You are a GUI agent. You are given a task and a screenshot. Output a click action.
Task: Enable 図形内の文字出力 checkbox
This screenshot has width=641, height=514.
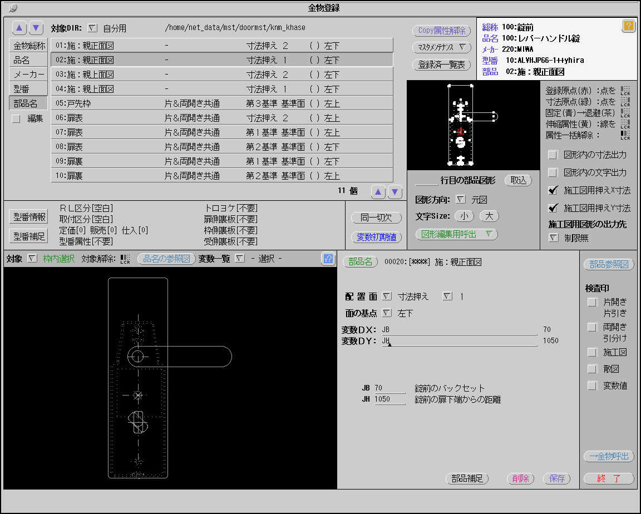tap(553, 172)
